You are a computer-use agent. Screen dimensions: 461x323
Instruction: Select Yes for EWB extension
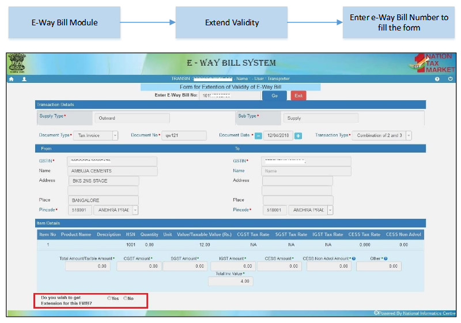pos(109,298)
